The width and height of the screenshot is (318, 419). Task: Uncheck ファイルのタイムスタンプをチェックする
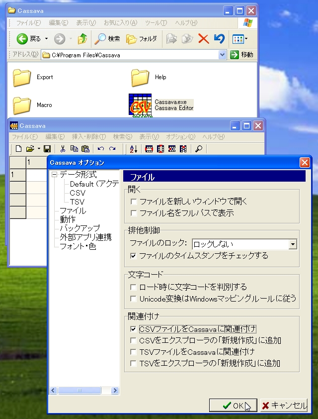[x=133, y=256]
